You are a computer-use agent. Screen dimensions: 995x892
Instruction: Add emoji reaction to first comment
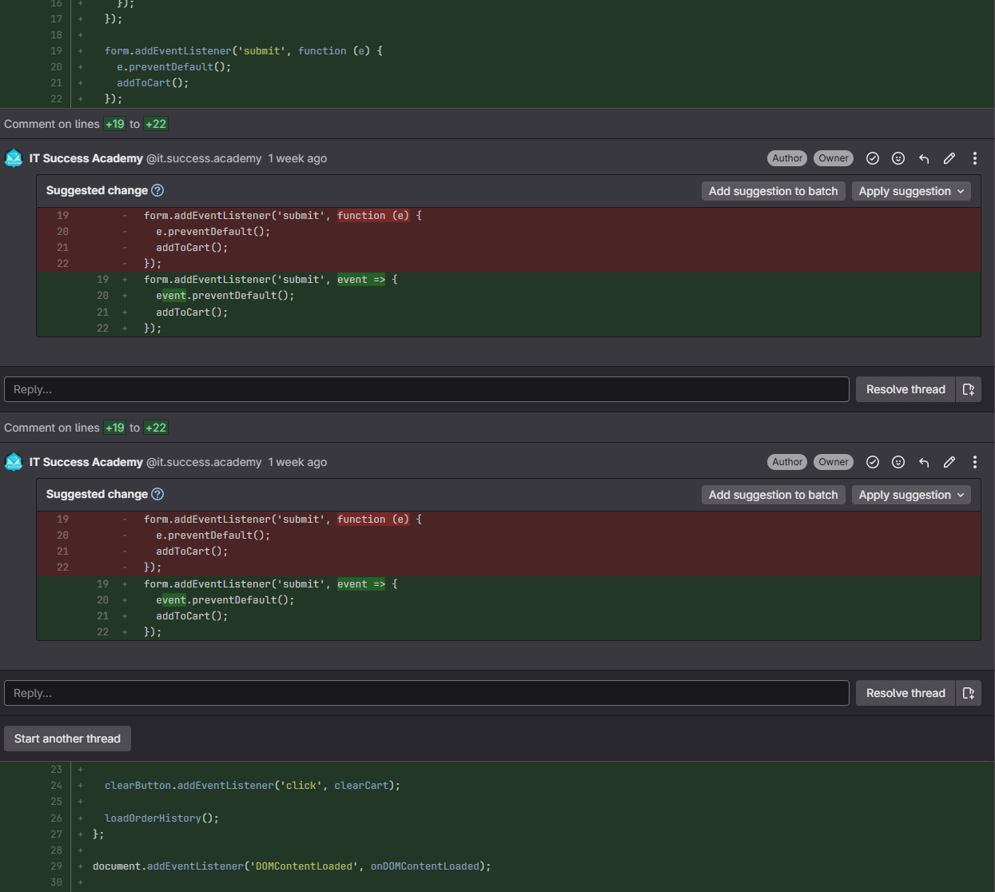tap(898, 158)
